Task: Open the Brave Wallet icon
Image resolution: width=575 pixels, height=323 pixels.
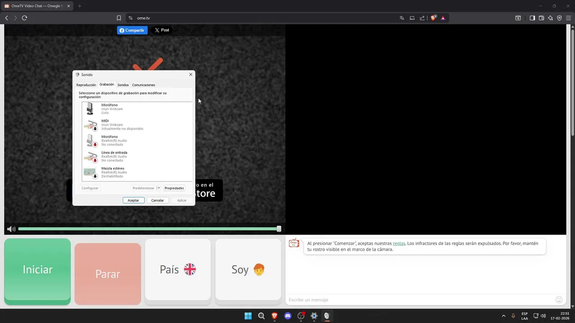Action: click(x=541, y=18)
